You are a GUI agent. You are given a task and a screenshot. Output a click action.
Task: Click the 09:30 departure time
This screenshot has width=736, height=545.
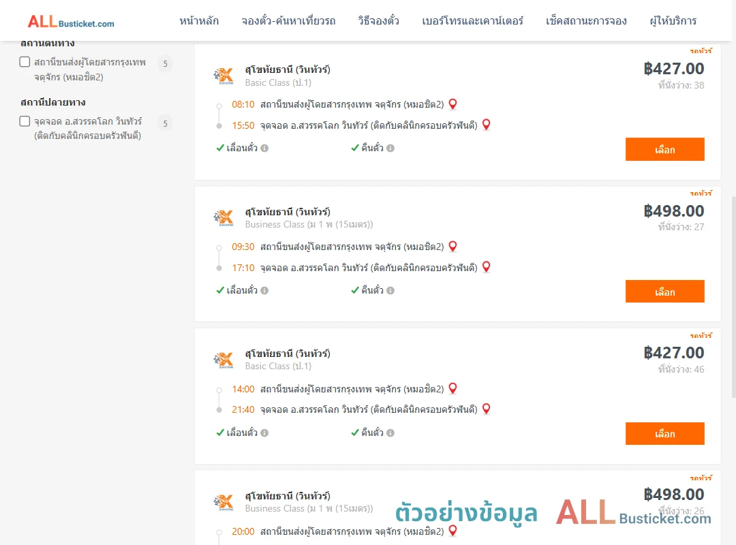click(x=243, y=247)
